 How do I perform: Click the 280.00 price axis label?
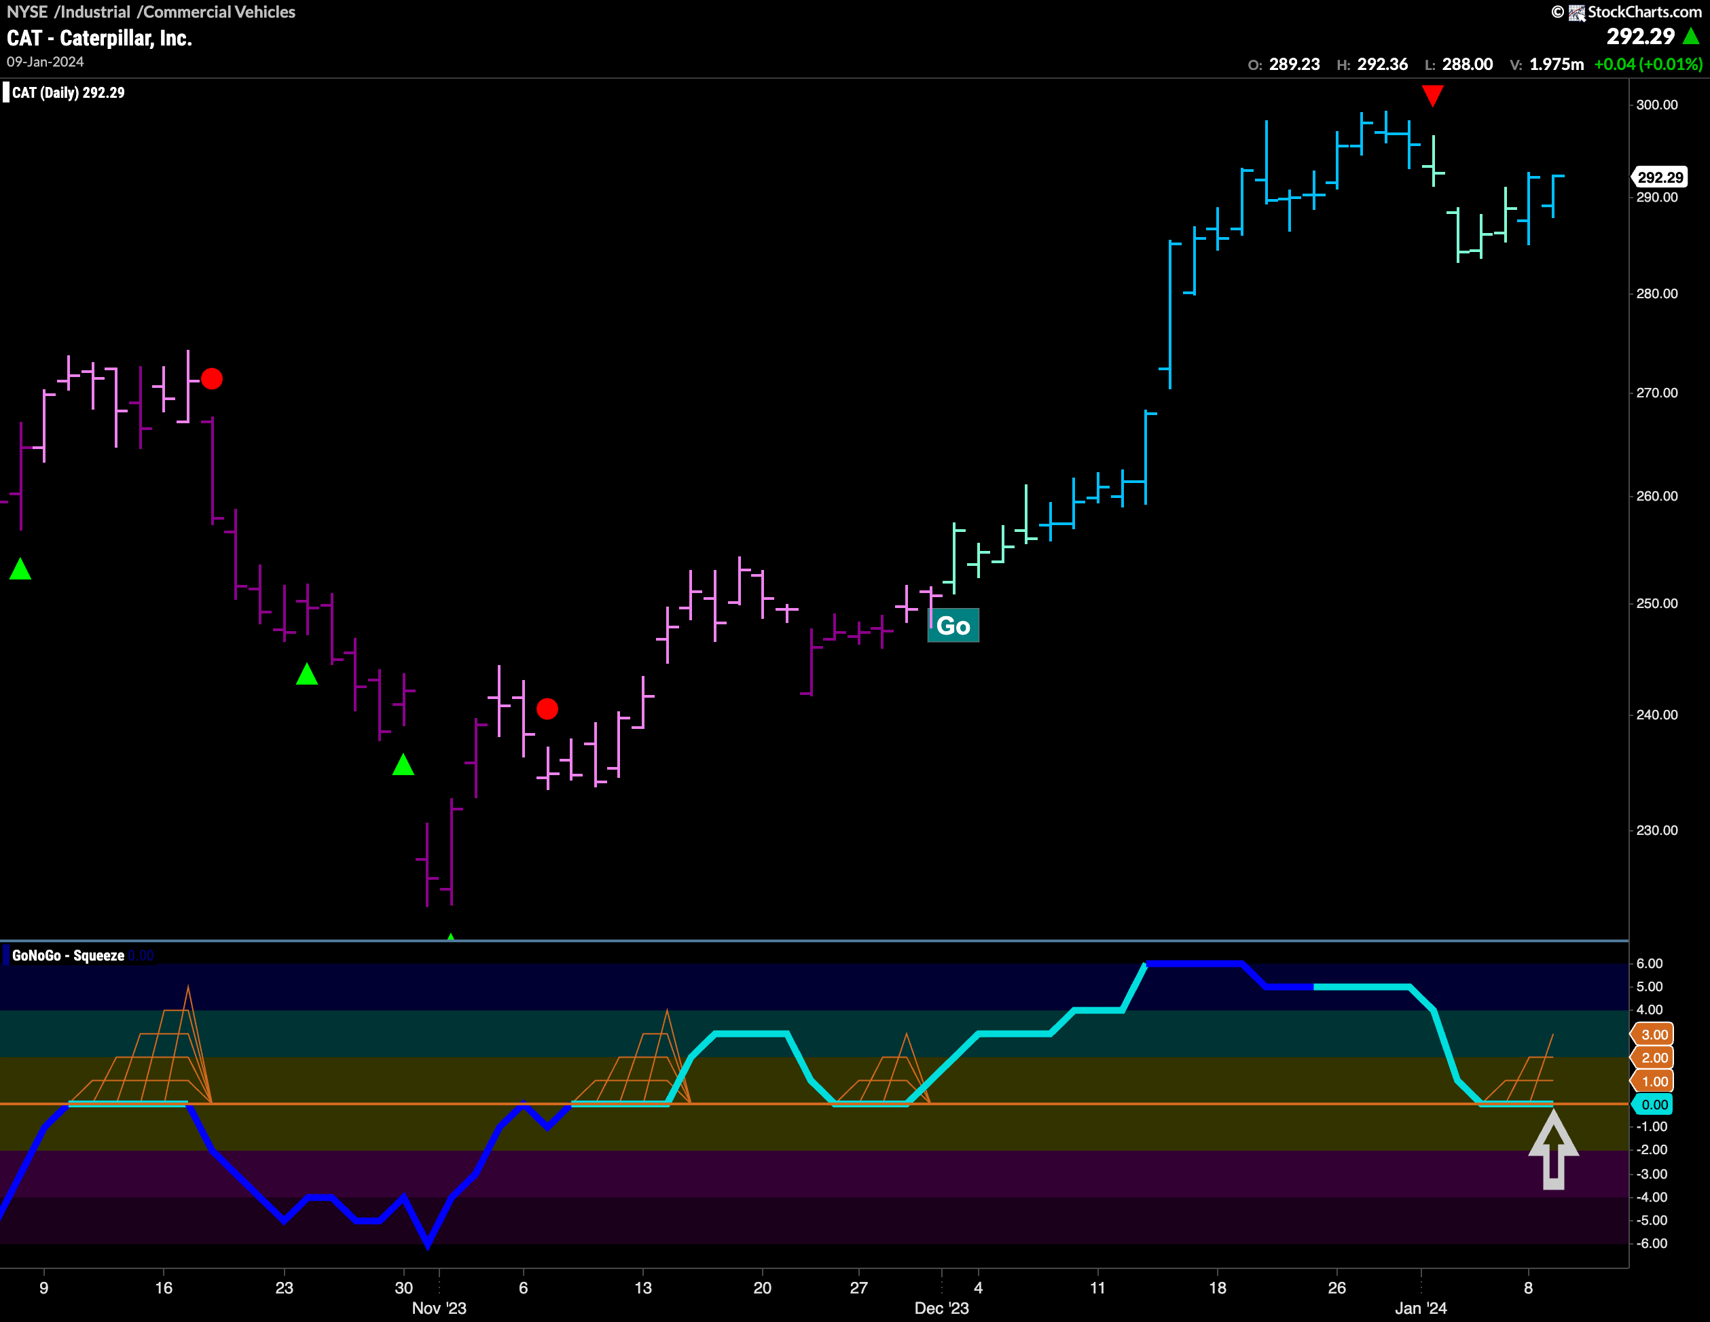point(1657,293)
